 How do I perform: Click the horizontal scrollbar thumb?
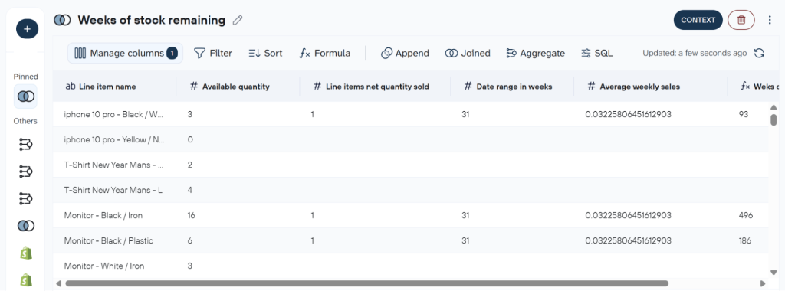tap(367, 283)
